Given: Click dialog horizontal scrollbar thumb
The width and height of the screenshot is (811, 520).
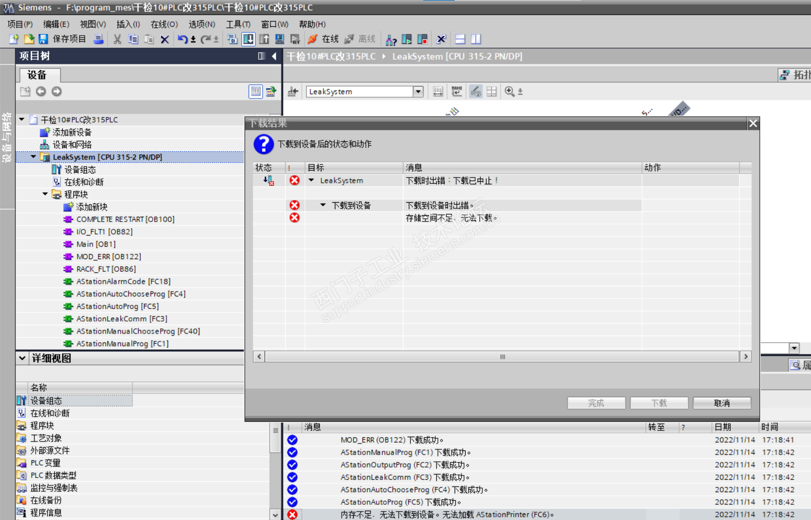Looking at the screenshot, I should (x=502, y=357).
